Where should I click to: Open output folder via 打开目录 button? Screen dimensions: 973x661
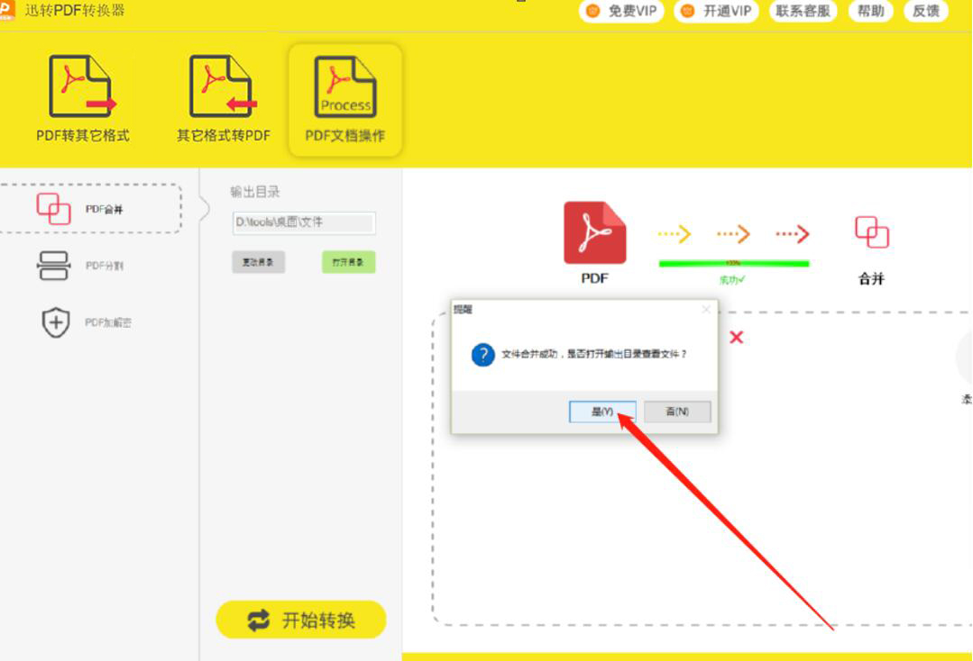tap(349, 262)
